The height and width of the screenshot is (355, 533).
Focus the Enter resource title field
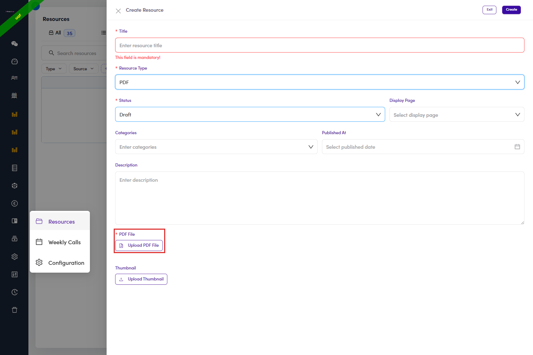(320, 45)
